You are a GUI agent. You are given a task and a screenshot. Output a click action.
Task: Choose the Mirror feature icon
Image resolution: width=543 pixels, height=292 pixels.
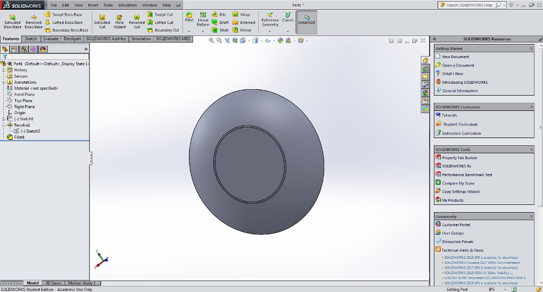236,30
